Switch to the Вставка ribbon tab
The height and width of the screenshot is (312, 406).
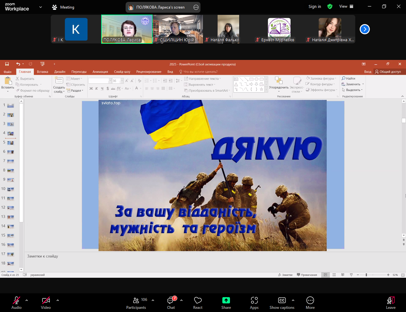click(43, 72)
